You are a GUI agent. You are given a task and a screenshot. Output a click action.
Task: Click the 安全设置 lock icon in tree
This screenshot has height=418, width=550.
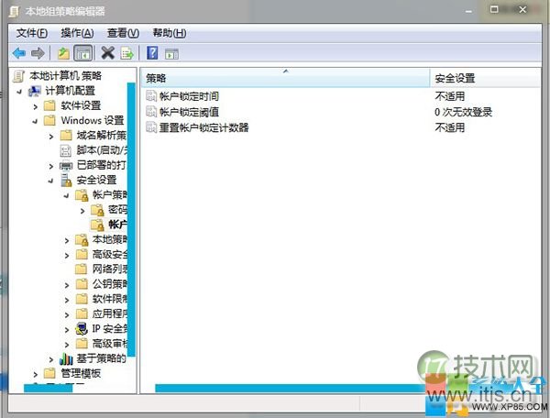[x=66, y=181]
